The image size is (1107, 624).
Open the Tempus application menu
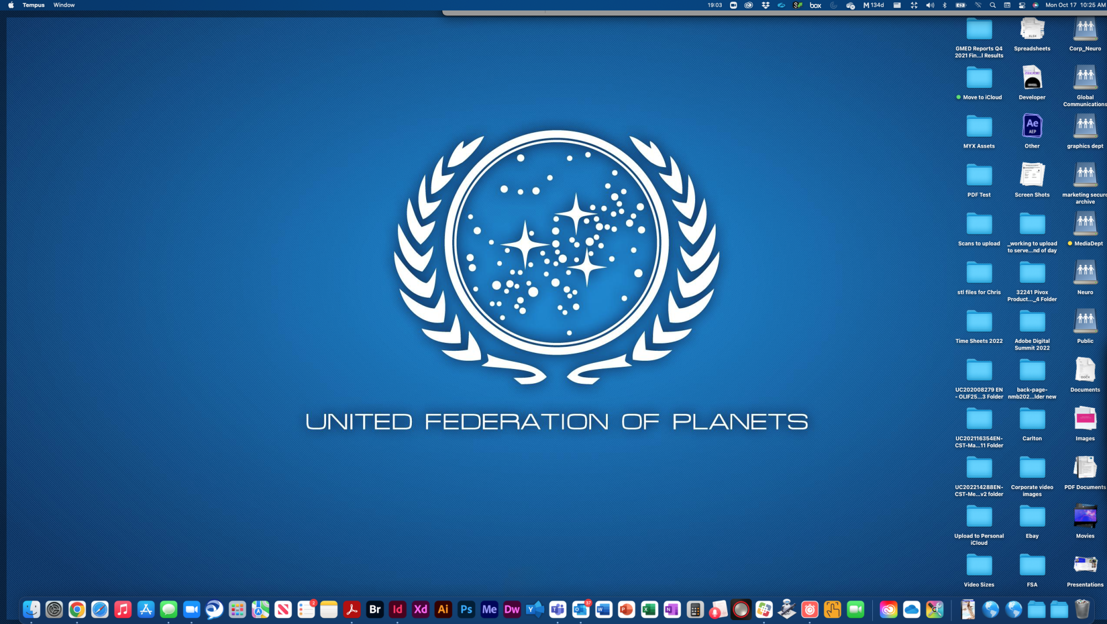[33, 5]
